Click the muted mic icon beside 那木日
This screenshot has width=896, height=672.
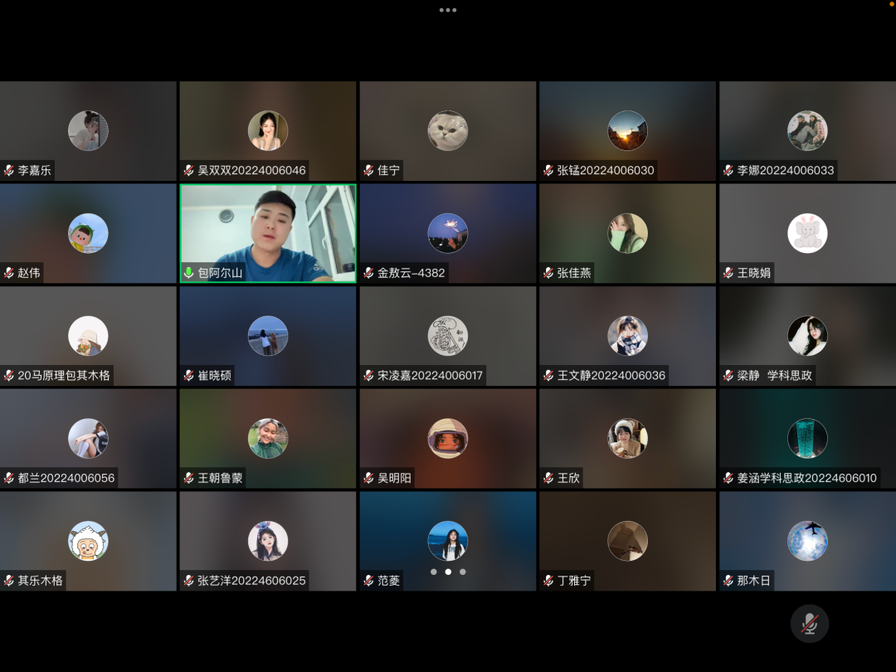point(728,581)
